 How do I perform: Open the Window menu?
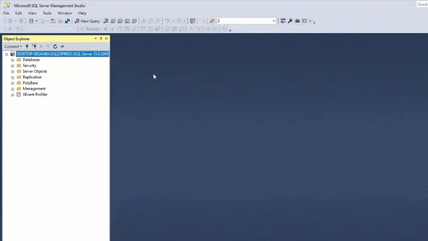tap(65, 13)
